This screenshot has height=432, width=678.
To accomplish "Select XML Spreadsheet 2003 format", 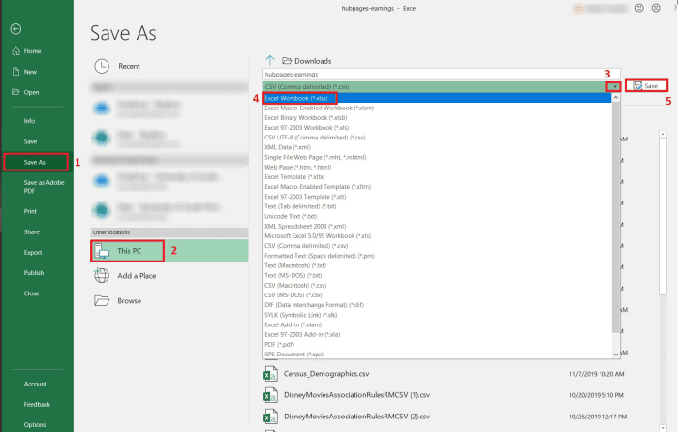I will click(437, 226).
